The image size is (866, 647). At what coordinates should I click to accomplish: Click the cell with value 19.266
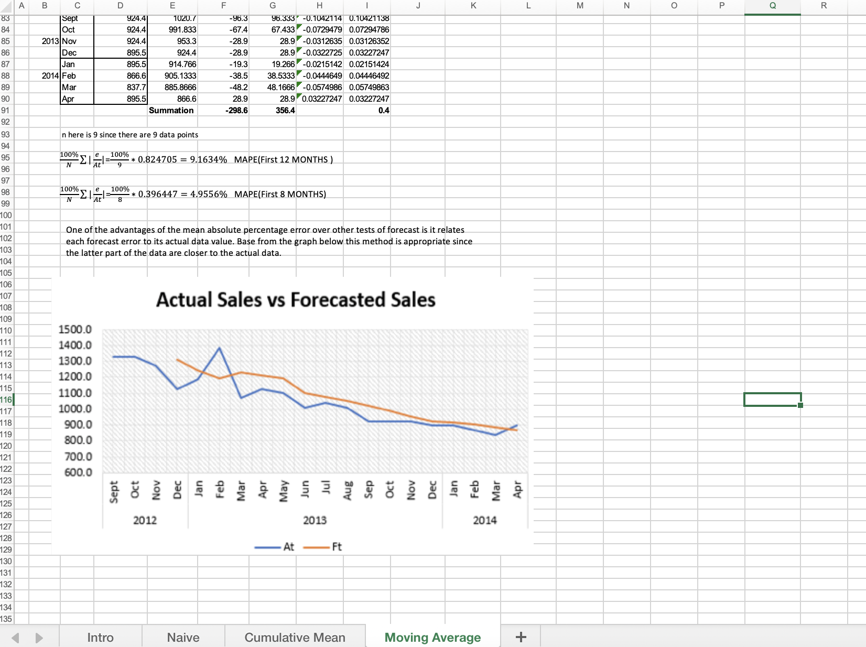coord(273,64)
